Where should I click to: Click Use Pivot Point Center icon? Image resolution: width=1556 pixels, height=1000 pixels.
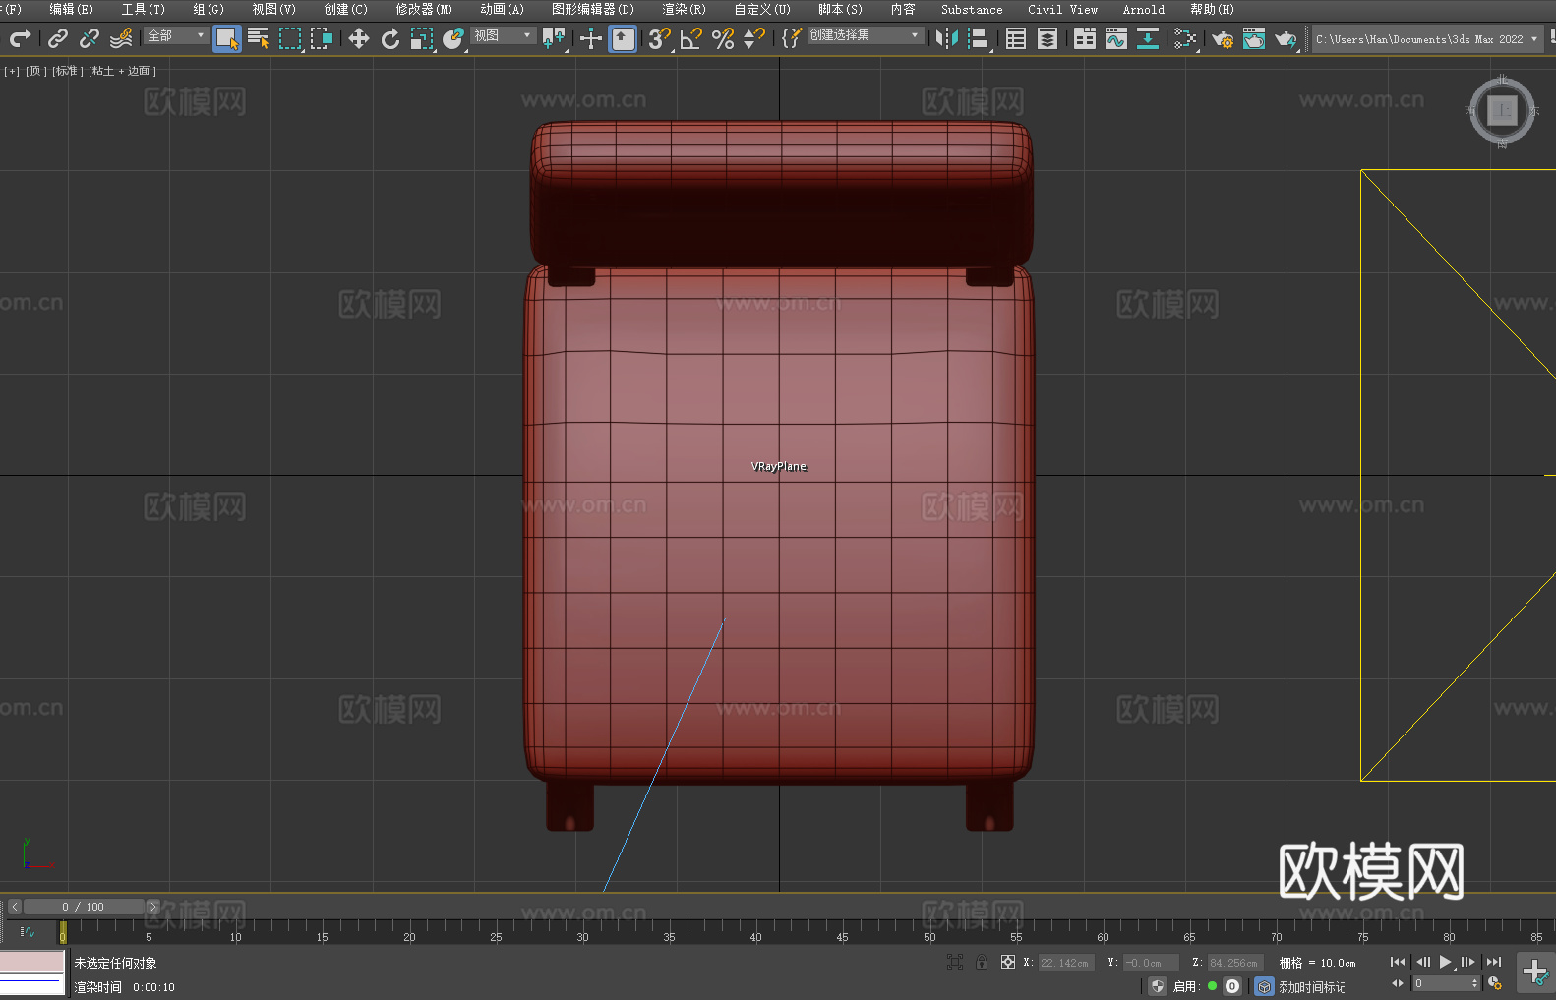tap(555, 38)
